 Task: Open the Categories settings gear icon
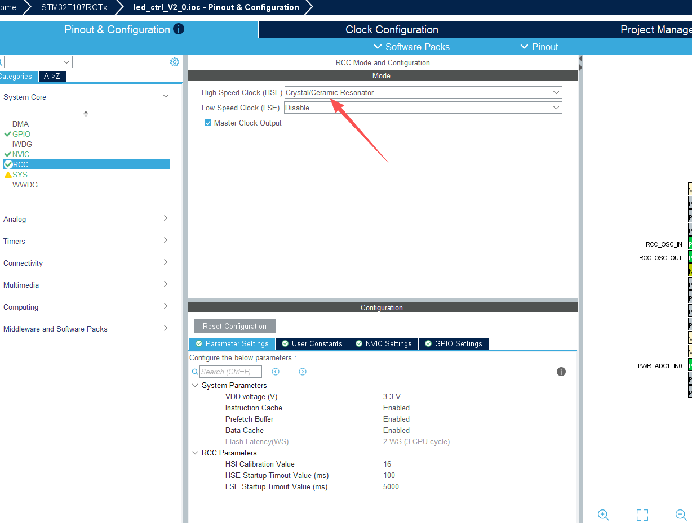pos(175,62)
